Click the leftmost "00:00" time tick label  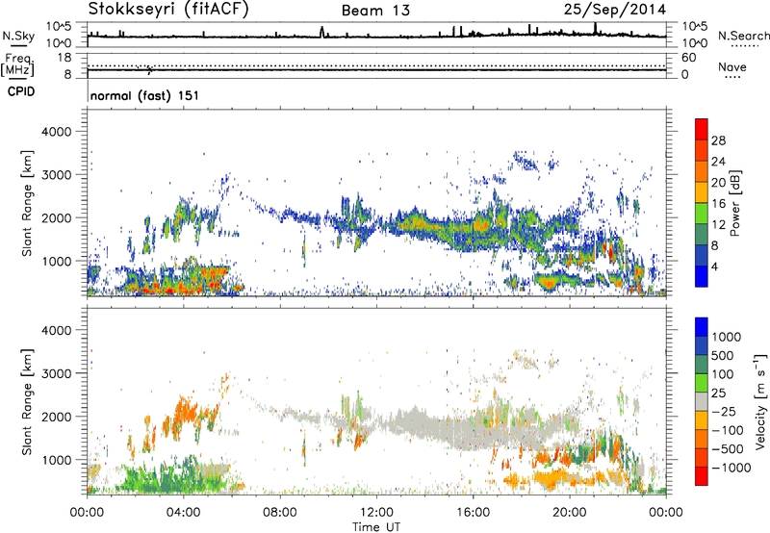click(87, 513)
